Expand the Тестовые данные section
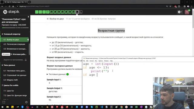Image resolution: width=194 pixels, height=109 pixels. [x=58, y=74]
